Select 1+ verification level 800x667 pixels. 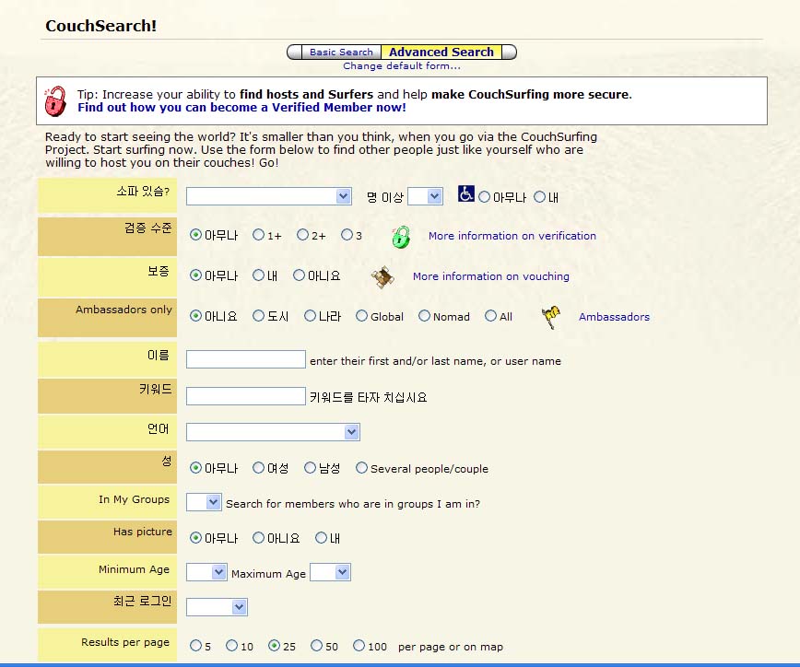coord(259,235)
